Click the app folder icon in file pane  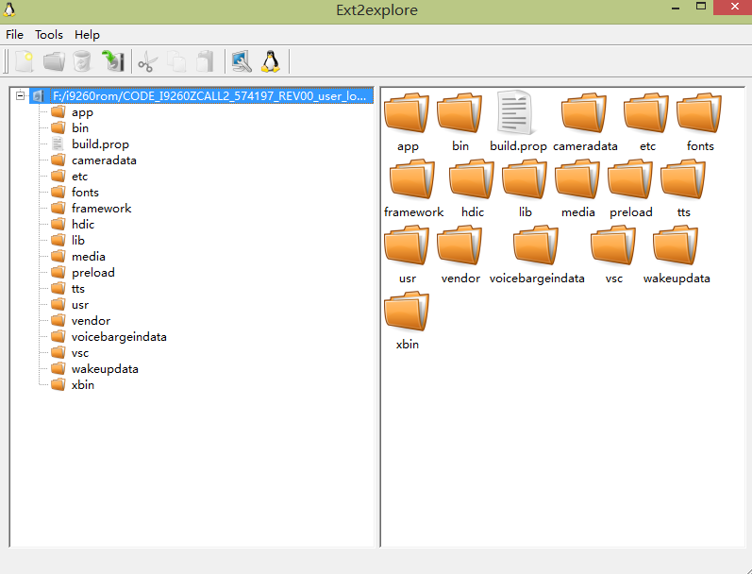click(407, 113)
